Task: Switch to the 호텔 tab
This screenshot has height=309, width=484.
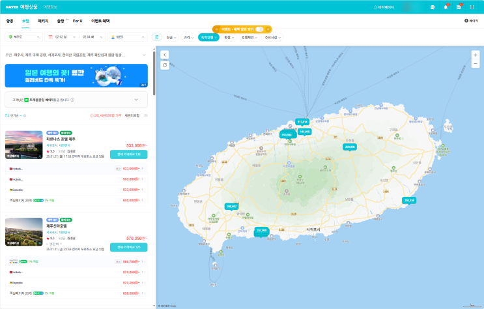Action: pos(25,21)
